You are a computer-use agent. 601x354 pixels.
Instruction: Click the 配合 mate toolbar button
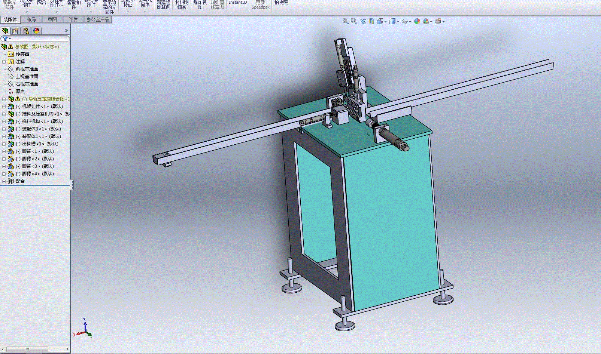pos(42,3)
